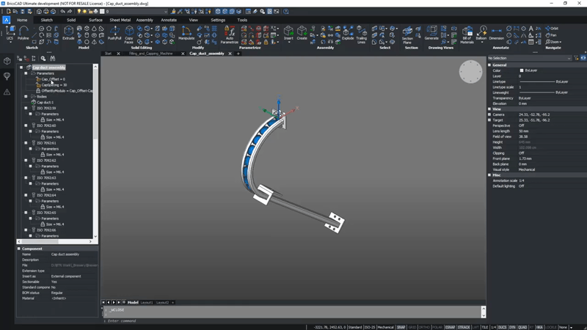Image resolution: width=587 pixels, height=330 pixels.
Task: Open the Mechanical Browser panel icon
Action: pos(7,61)
